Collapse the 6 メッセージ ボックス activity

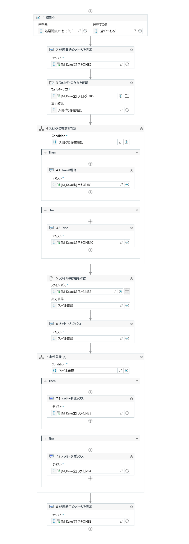pyautogui.click(x=132, y=324)
